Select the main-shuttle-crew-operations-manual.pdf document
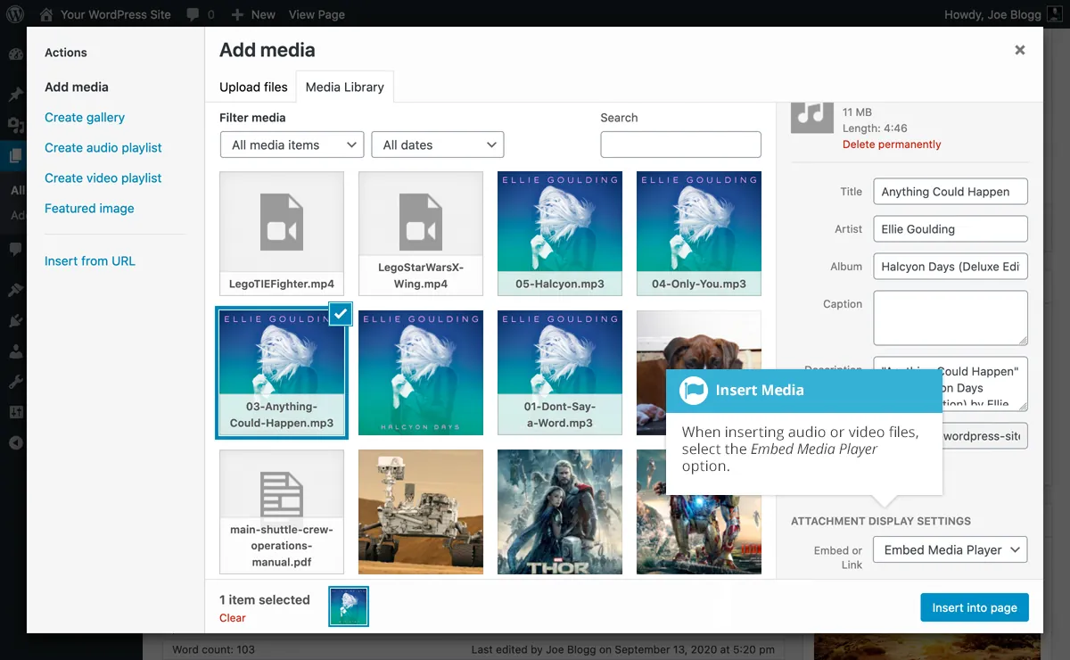The image size is (1070, 660). click(x=282, y=512)
